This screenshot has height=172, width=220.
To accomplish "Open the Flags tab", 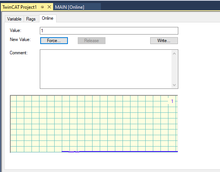I will click(31, 19).
